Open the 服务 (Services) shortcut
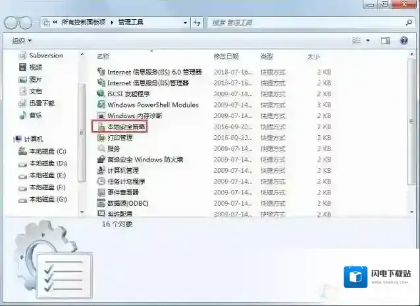420x306 pixels. point(113,148)
